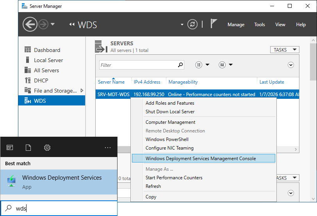Open Windows Deployment Services app result
This screenshot has height=216, width=317.
[x=59, y=182]
